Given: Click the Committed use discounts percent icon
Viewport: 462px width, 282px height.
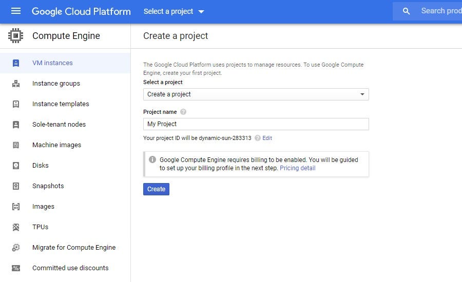Looking at the screenshot, I should point(16,268).
